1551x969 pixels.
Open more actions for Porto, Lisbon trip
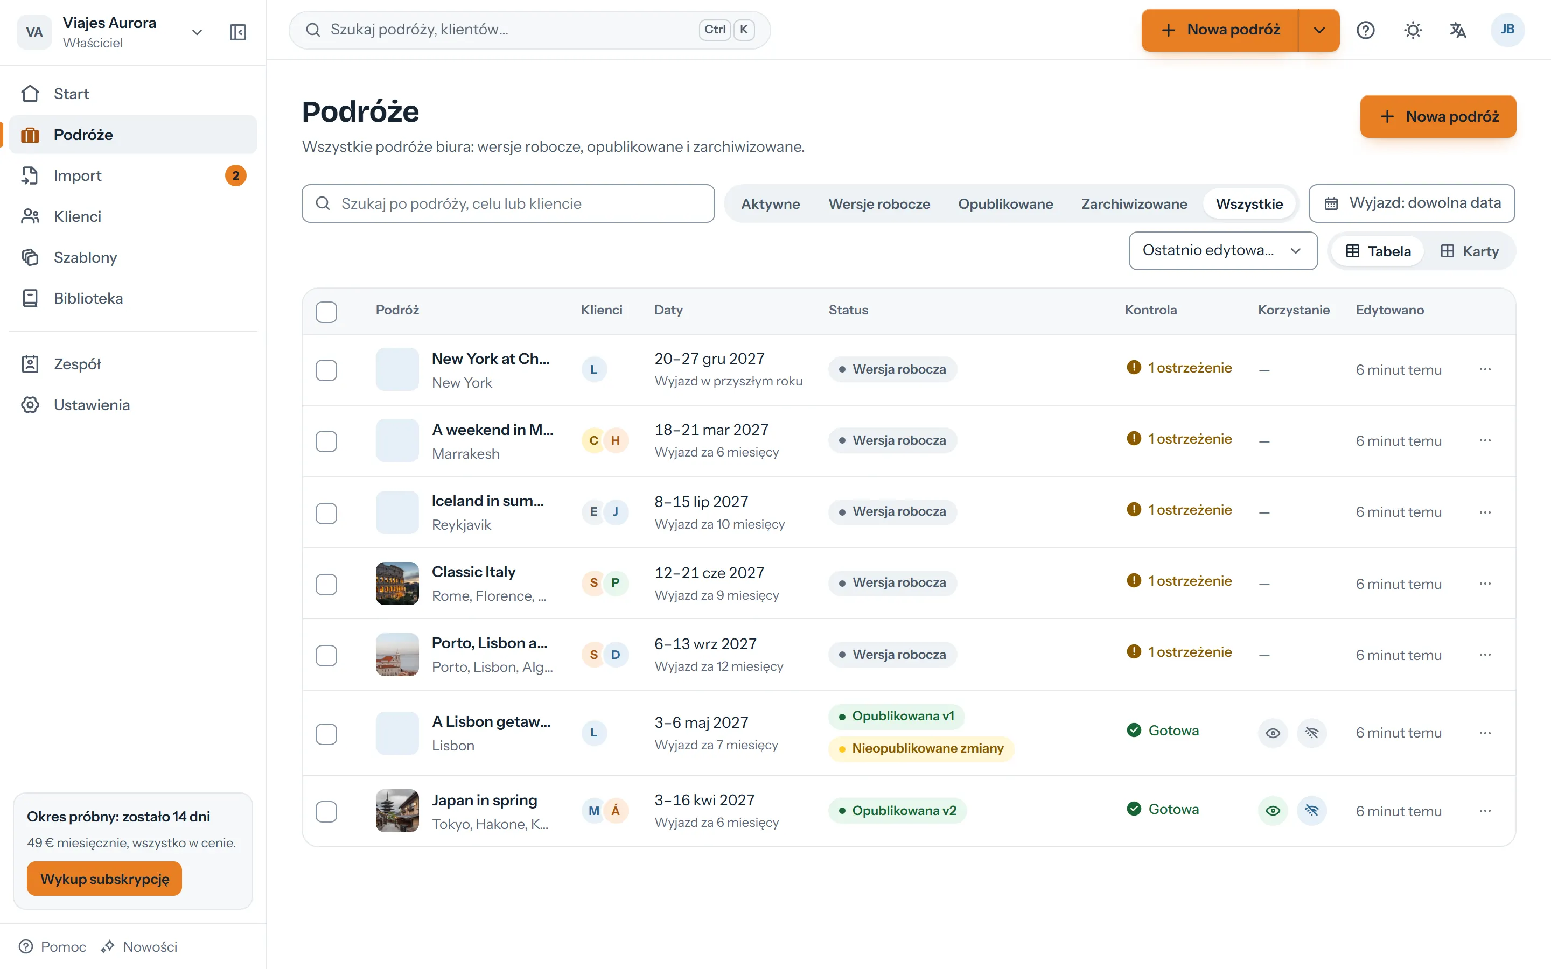(x=1485, y=654)
